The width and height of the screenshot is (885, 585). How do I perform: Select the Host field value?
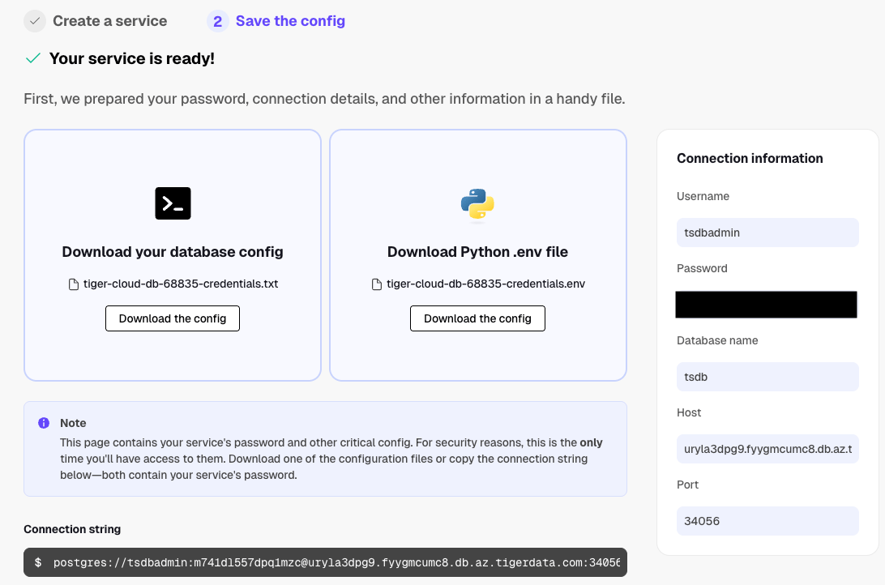(x=767, y=449)
